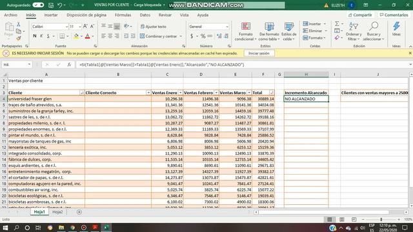Open the borders dropdown
Image resolution: width=413 pixels, height=232 pixels.
coord(67,36)
